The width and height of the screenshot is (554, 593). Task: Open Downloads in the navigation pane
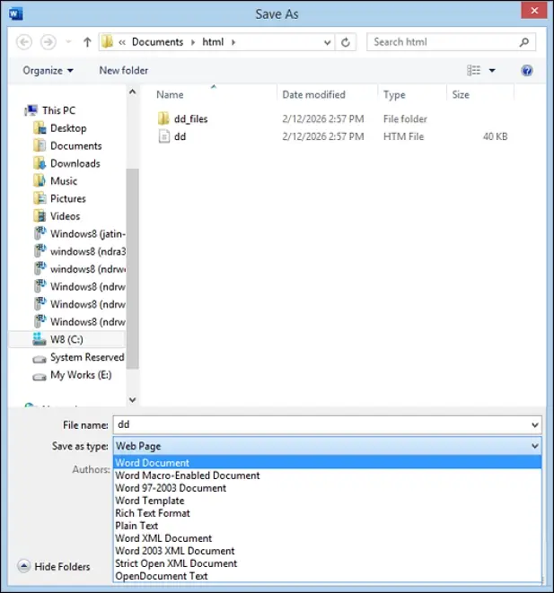coord(75,163)
